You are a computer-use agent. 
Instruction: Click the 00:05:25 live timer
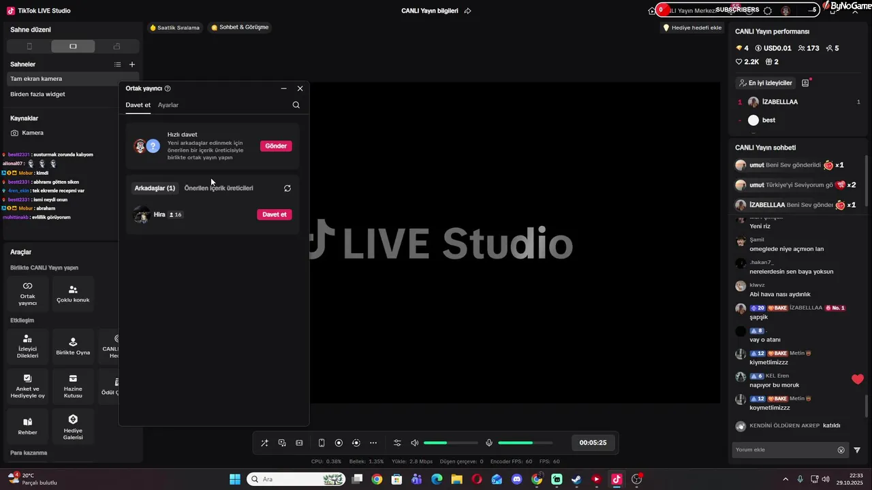tap(593, 443)
